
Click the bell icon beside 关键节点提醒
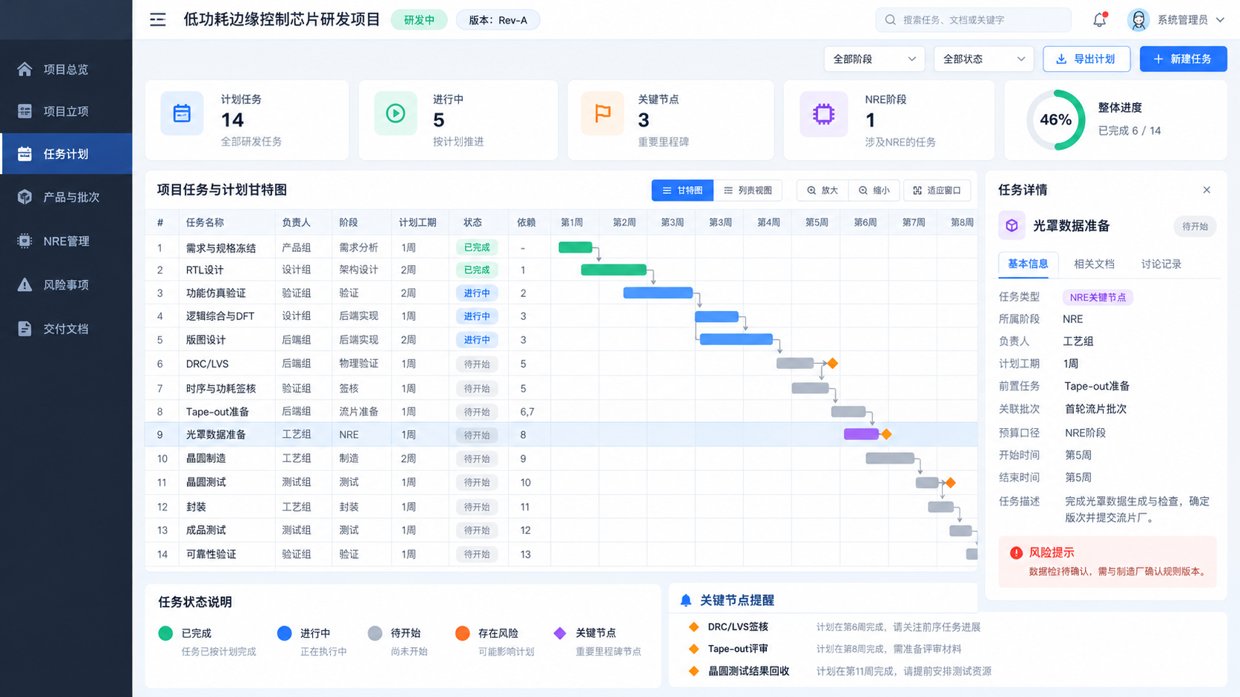686,601
